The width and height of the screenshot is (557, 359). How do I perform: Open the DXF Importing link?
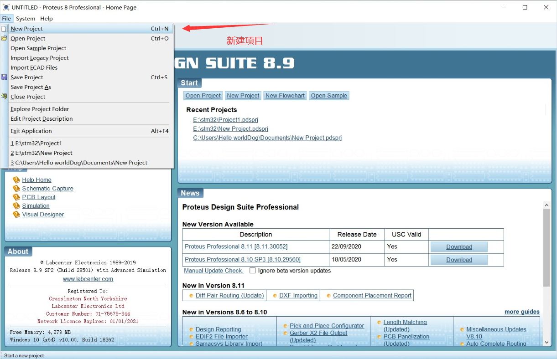(x=298, y=296)
